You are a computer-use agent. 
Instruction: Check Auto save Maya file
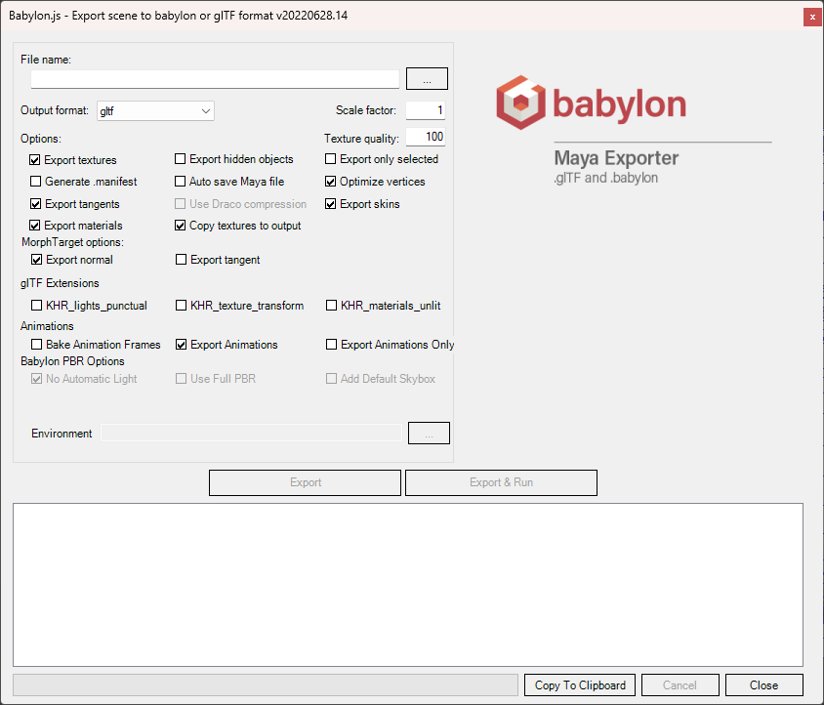point(180,182)
